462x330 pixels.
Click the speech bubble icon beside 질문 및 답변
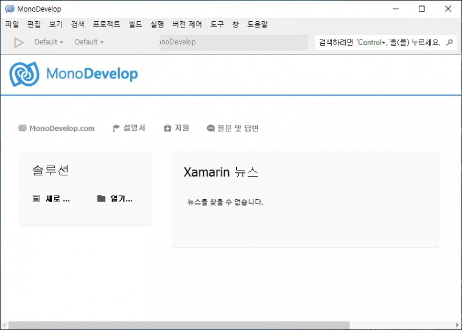coord(211,128)
